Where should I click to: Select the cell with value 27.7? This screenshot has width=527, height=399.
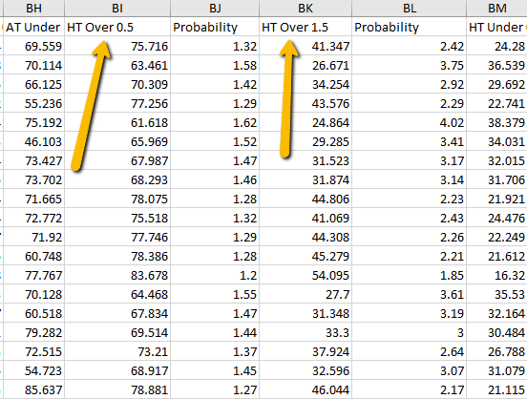[306, 294]
